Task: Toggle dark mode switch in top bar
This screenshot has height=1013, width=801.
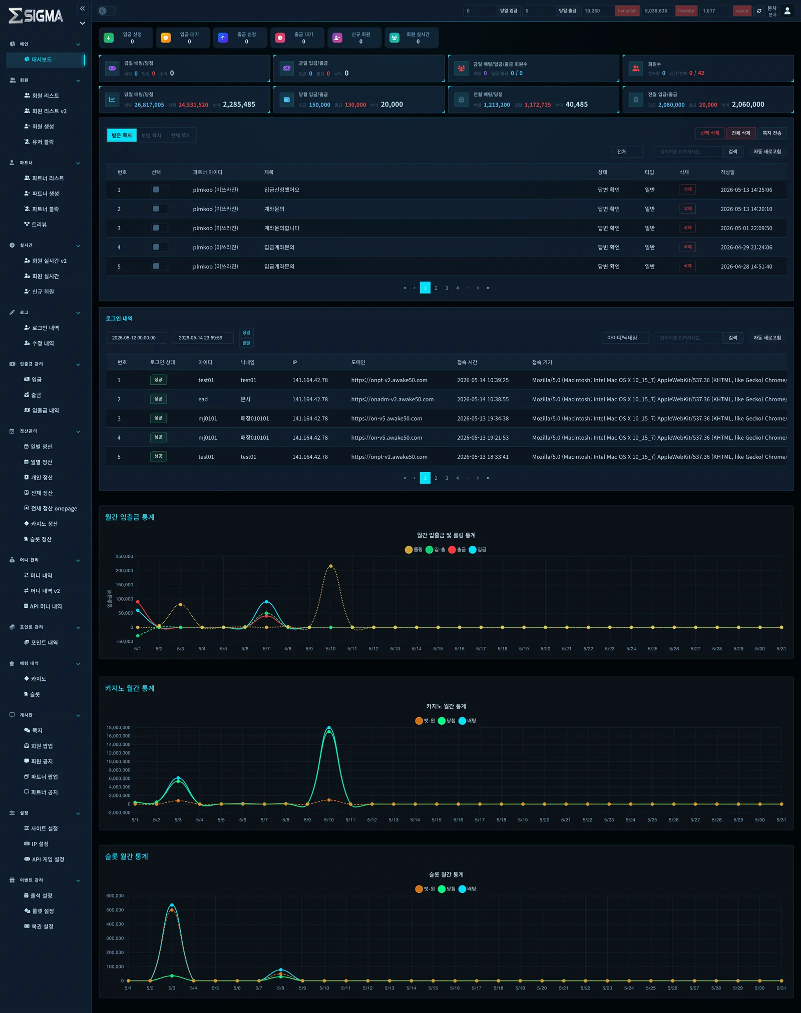Action: [107, 11]
